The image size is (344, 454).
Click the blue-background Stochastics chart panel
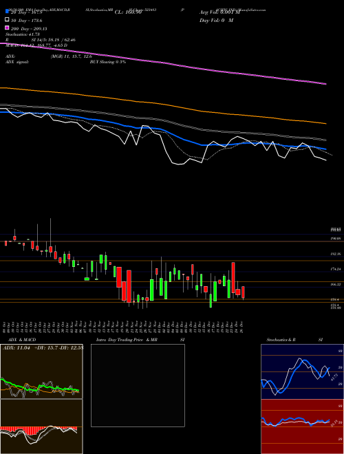(x=302, y=371)
